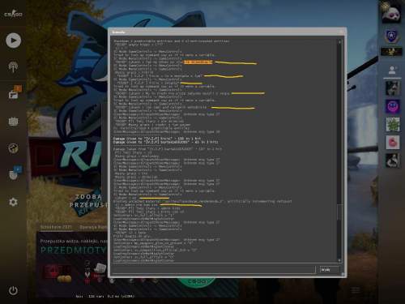This screenshot has width=405, height=304.
Task: Open the Watch TV icon
Action: tap(13, 121)
